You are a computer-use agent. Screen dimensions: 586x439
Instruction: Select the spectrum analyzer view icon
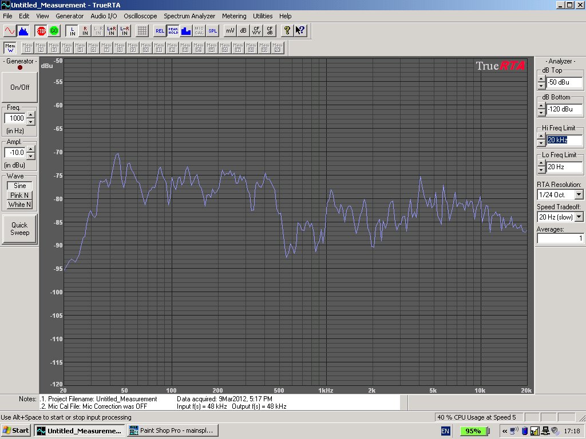pyautogui.click(x=23, y=31)
